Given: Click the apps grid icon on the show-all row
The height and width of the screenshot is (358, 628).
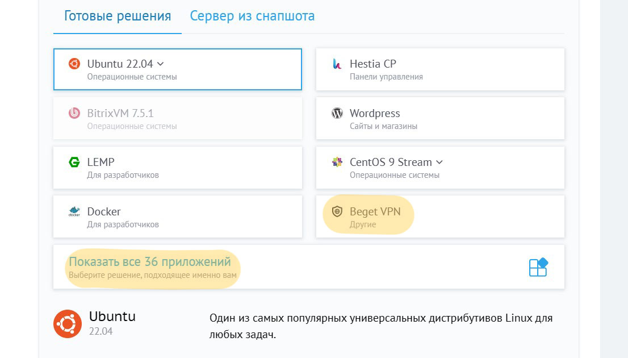Looking at the screenshot, I should [x=538, y=267].
